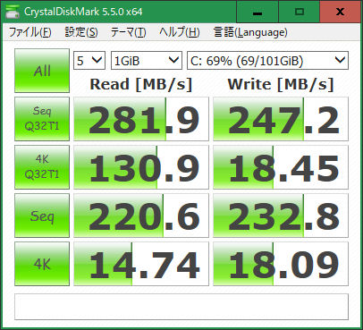Close the CrystalDiskMark window
Screen dimensions: 363x330
coord(340,12)
